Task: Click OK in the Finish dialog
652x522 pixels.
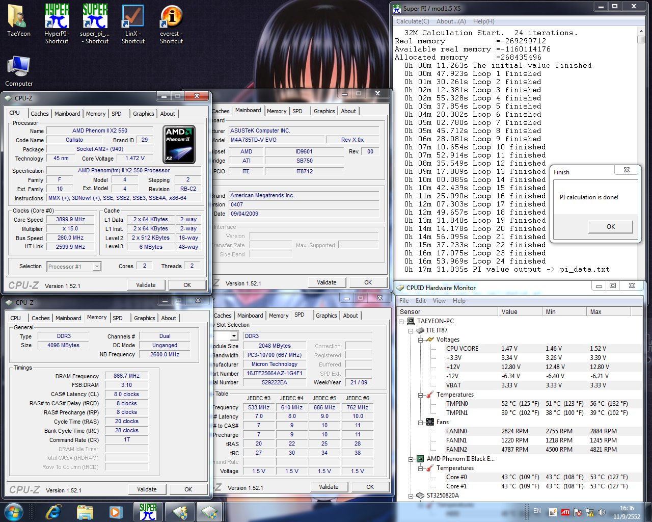Action: click(x=610, y=227)
